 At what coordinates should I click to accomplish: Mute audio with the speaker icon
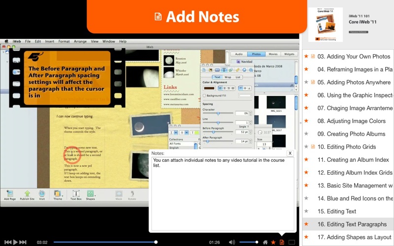pos(232,242)
